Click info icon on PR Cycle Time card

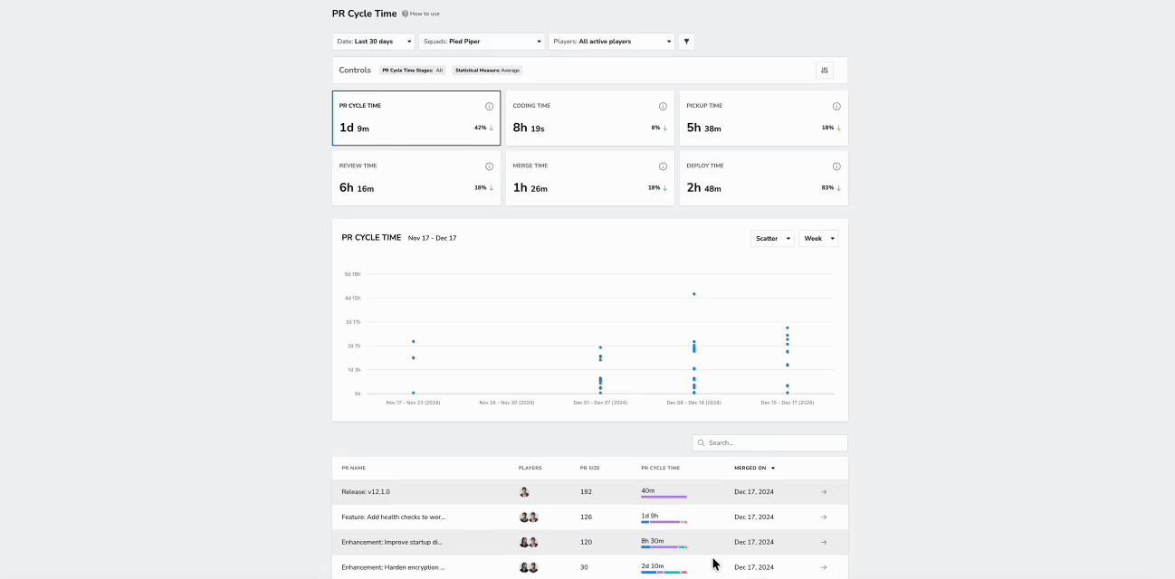(x=489, y=107)
